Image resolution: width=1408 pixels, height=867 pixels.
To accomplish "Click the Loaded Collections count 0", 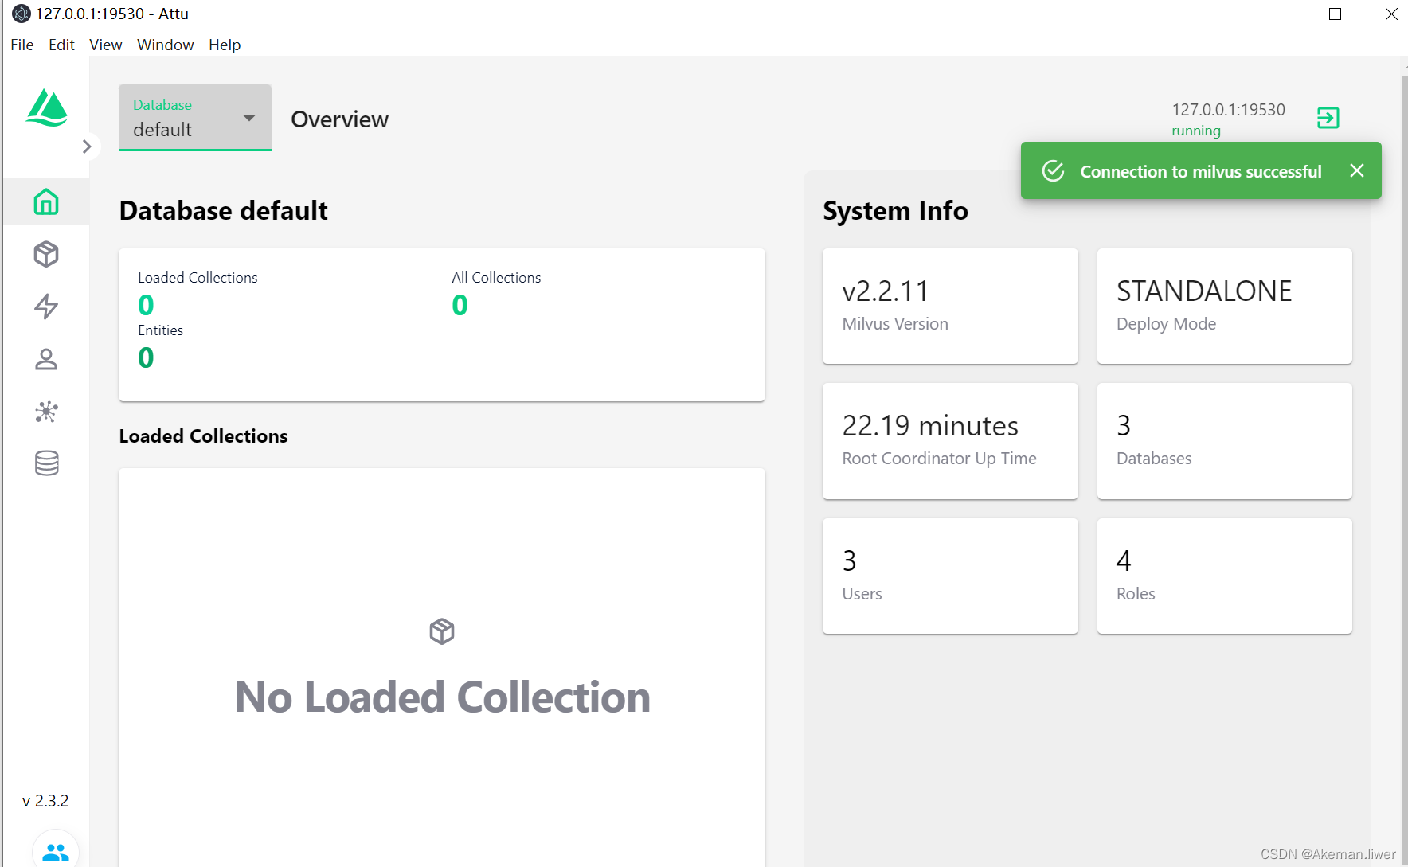I will (x=146, y=305).
